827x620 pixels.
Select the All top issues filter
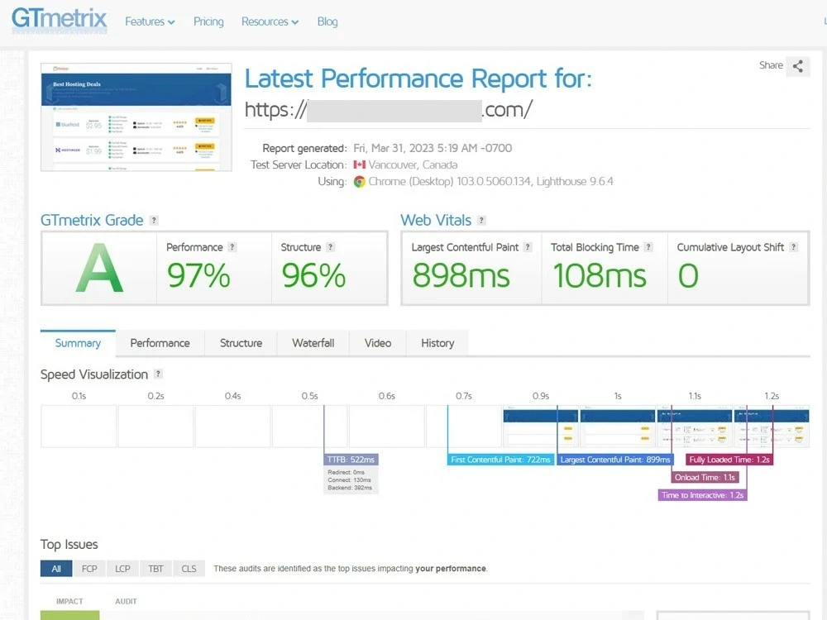pos(56,569)
